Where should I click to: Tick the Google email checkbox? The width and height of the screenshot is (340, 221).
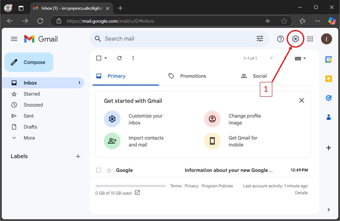(x=99, y=170)
